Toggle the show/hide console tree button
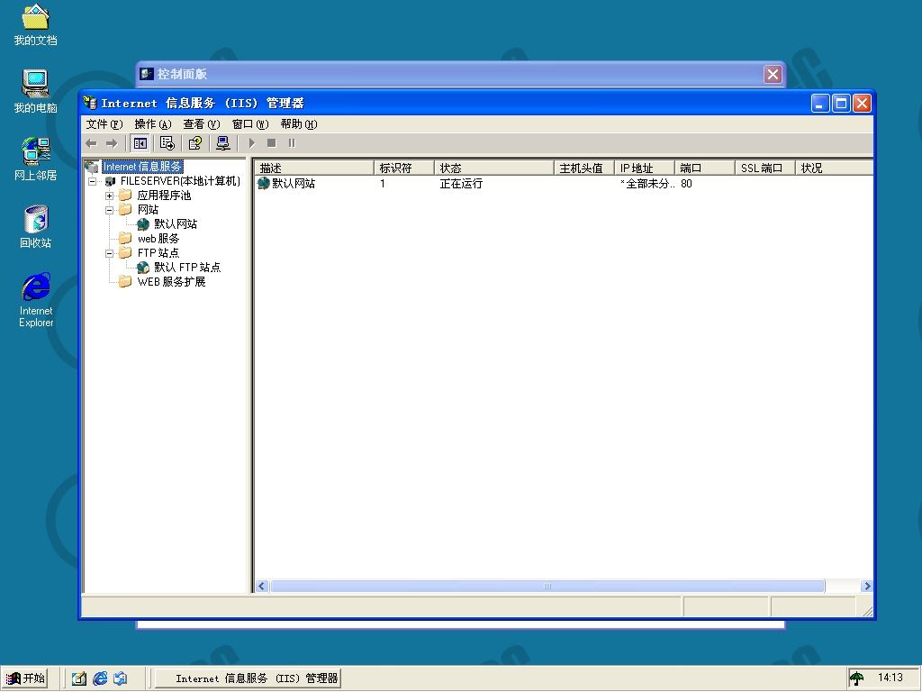Image resolution: width=922 pixels, height=692 pixels. pyautogui.click(x=140, y=143)
